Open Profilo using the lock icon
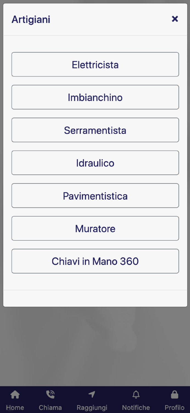 click(x=175, y=394)
